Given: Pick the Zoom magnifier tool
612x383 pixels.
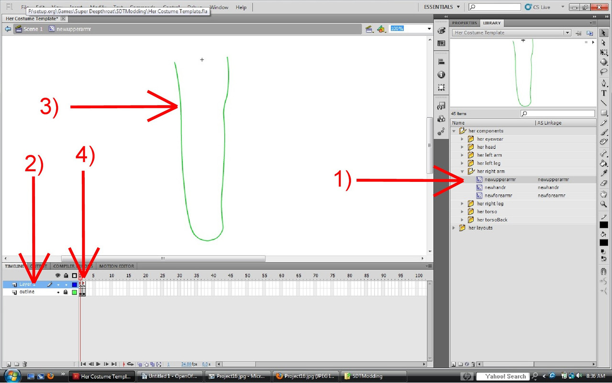Looking at the screenshot, I should tap(604, 204).
